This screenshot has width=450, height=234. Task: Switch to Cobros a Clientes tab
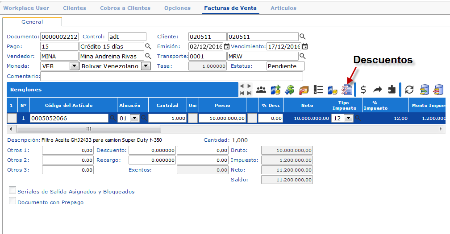[125, 8]
